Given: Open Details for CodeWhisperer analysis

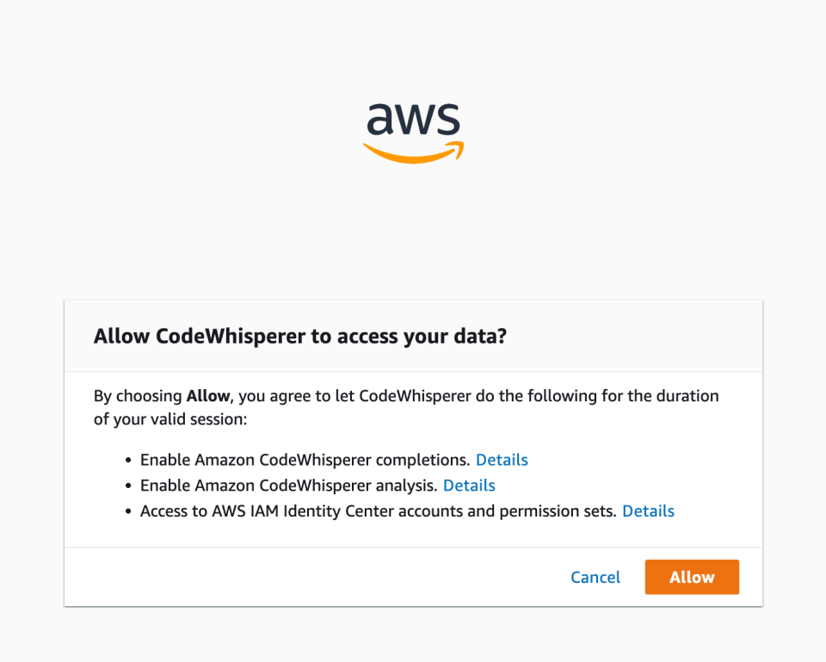Looking at the screenshot, I should point(469,486).
